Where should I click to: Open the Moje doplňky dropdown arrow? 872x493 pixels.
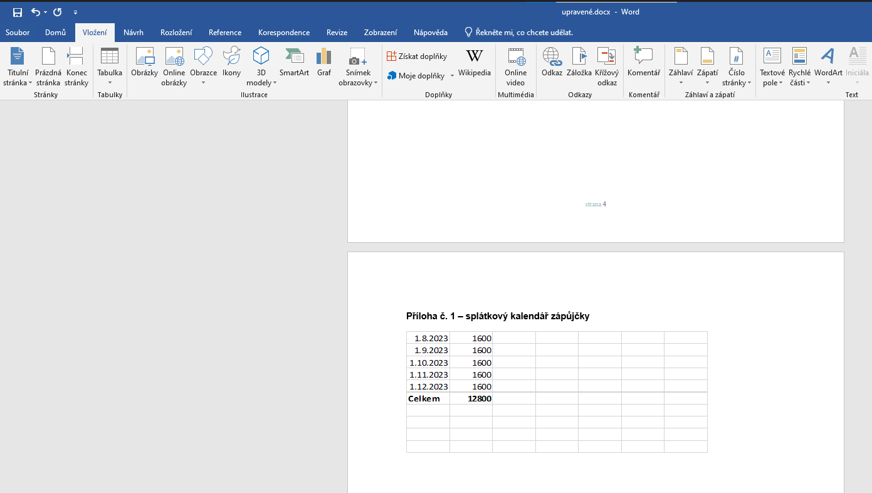click(x=452, y=77)
